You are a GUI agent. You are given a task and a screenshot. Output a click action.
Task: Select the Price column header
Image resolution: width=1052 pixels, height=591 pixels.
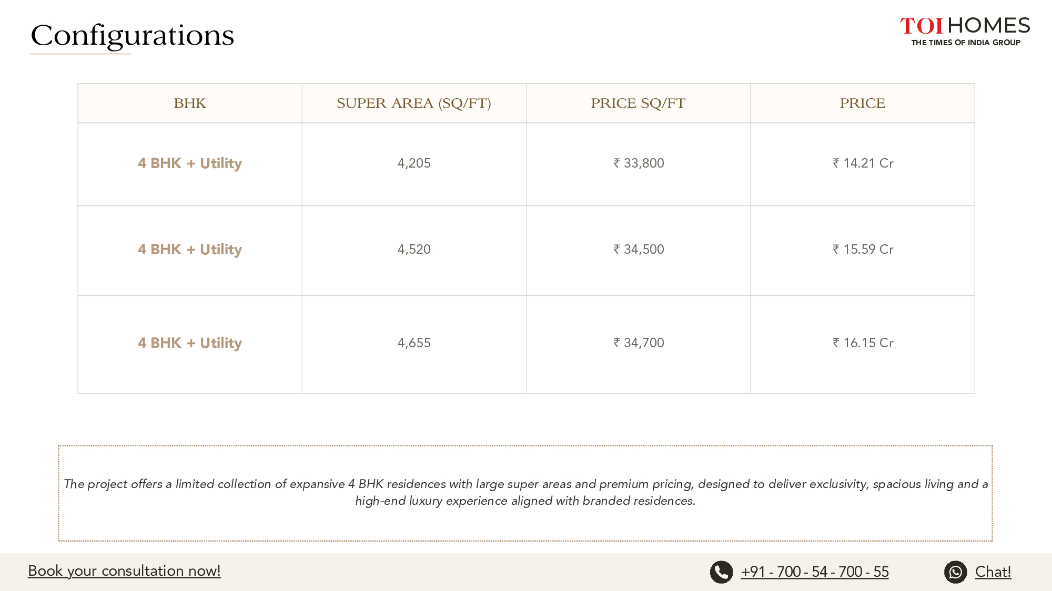863,103
